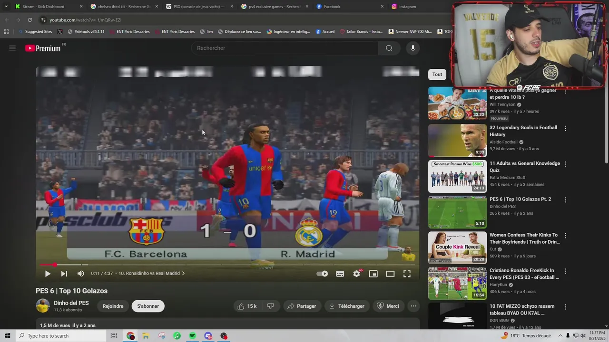Viewport: 609px width, 342px height.
Task: Open the player settings gear
Action: pyautogui.click(x=357, y=274)
